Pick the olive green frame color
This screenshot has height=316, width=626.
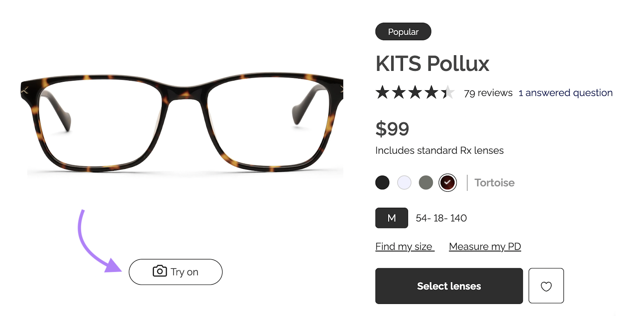coord(426,182)
